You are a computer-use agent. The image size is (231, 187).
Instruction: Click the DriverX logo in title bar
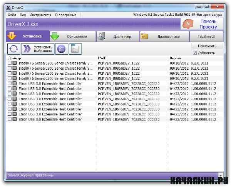tap(8, 8)
